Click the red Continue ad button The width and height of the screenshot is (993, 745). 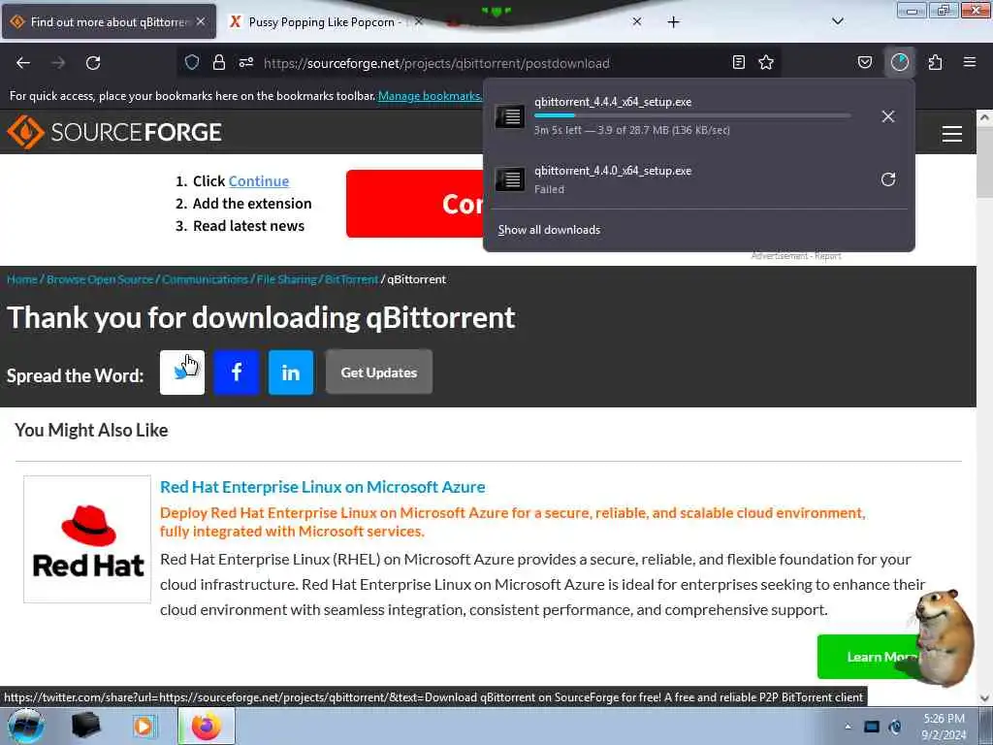[x=415, y=204]
